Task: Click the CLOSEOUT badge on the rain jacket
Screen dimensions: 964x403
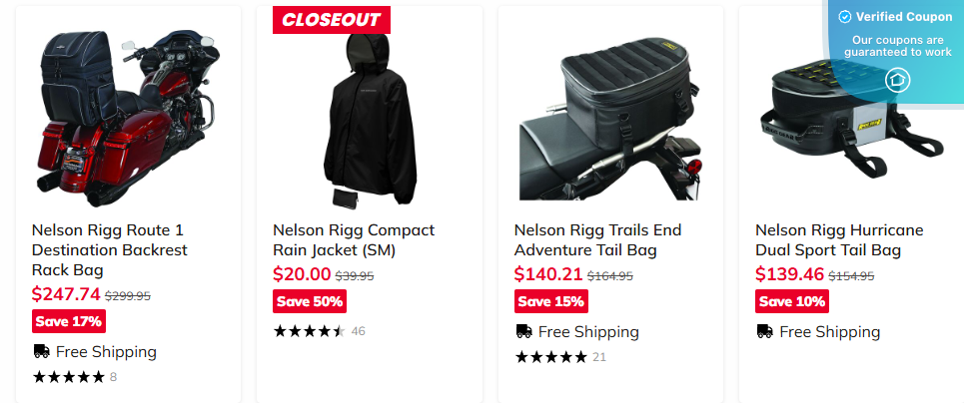Action: (332, 19)
